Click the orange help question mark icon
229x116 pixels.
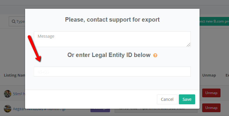pos(155,55)
